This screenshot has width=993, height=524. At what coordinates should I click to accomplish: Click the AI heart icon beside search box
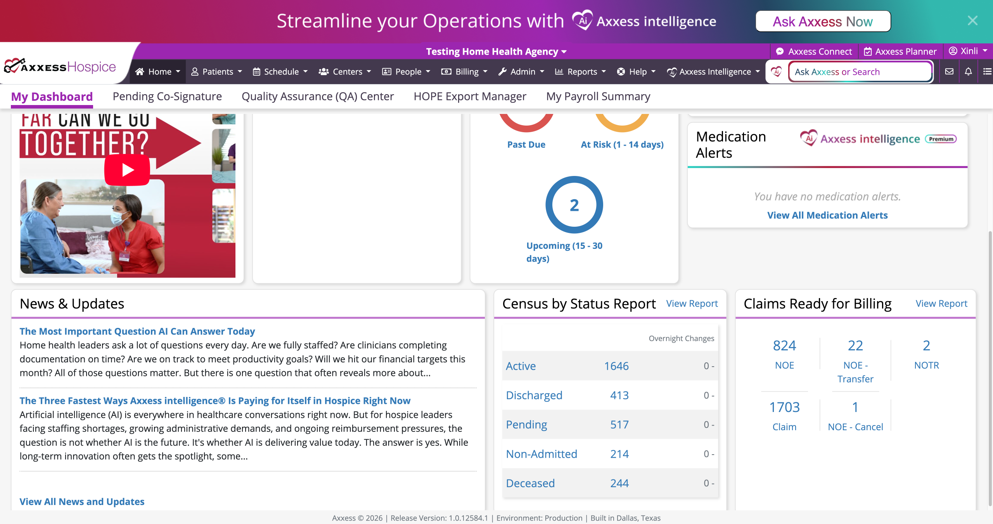[777, 71]
